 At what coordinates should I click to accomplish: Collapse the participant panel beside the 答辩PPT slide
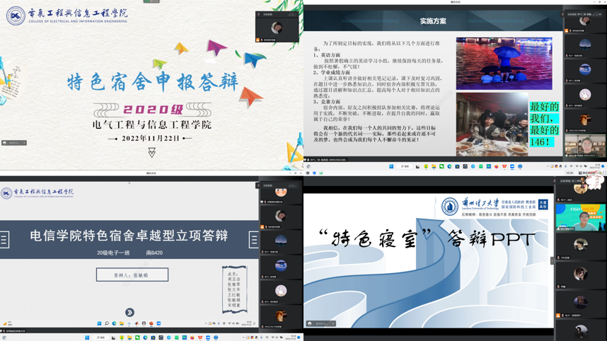(552, 261)
